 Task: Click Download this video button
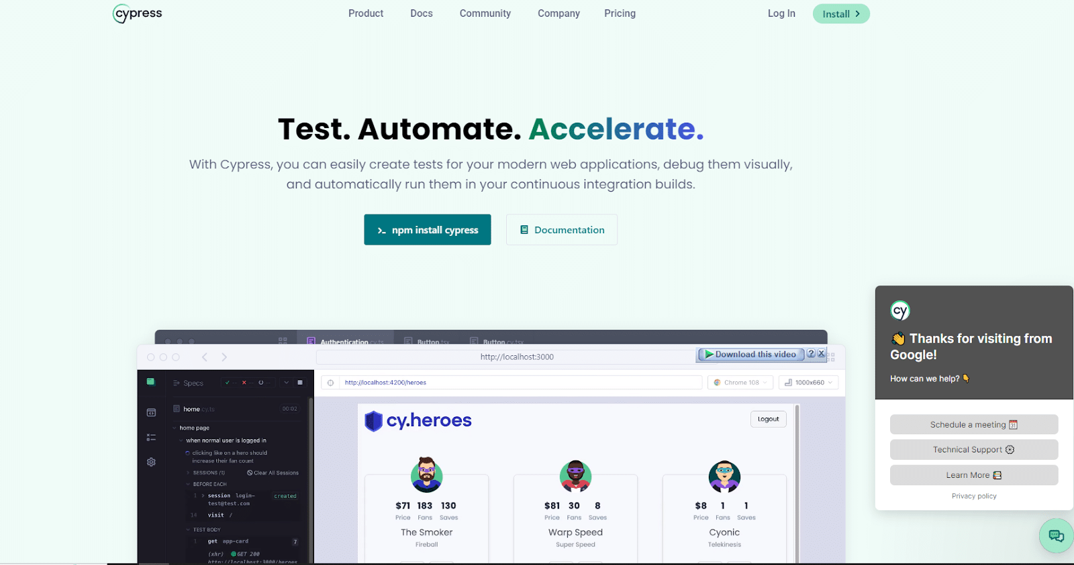point(751,355)
